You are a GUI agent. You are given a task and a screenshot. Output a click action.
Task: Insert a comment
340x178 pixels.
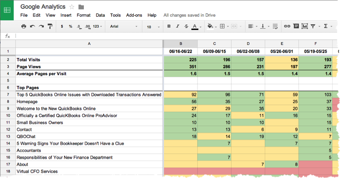click(296, 26)
